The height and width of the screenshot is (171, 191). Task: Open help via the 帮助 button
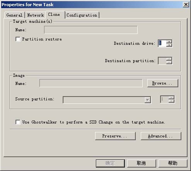click(x=173, y=163)
